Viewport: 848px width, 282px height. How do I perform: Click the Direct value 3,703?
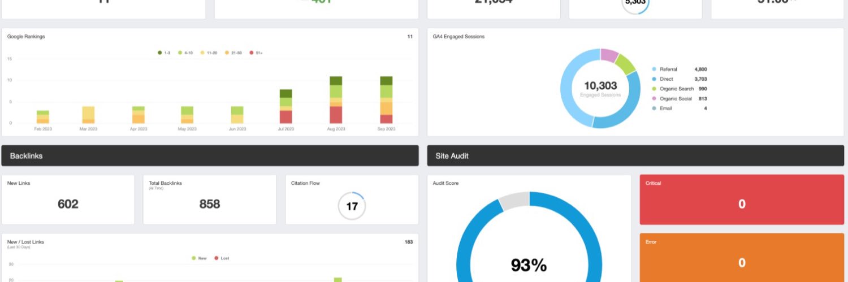click(x=700, y=79)
